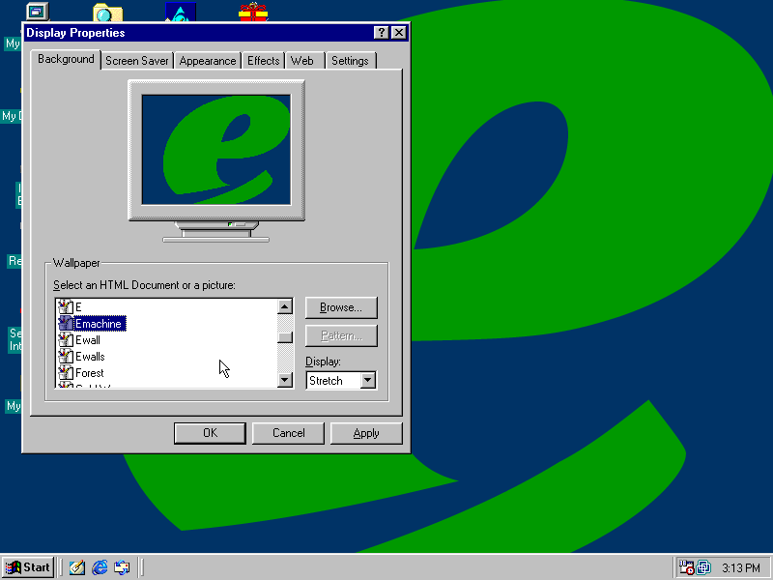Click the Start button
773x580 pixels.
pyautogui.click(x=28, y=567)
